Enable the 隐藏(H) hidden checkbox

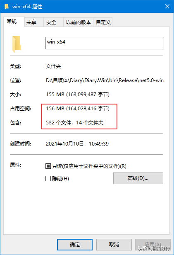[x=48, y=179]
